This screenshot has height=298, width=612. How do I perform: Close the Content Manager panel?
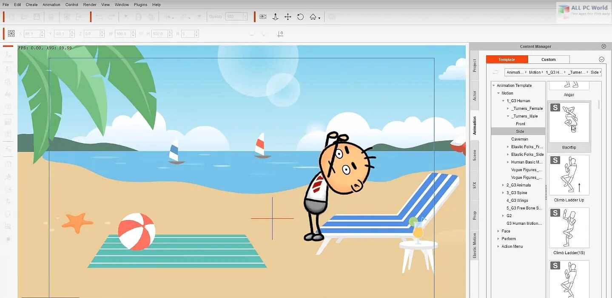603,46
